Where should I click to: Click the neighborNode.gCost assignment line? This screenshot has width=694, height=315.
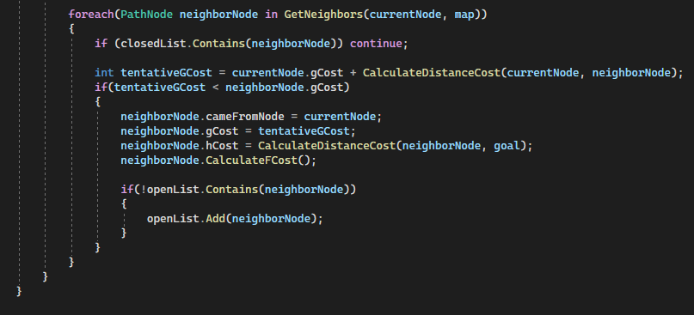coord(238,131)
